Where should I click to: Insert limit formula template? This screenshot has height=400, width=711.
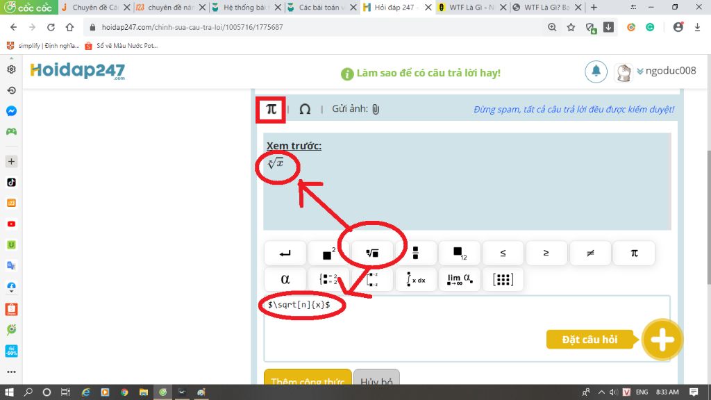[459, 279]
